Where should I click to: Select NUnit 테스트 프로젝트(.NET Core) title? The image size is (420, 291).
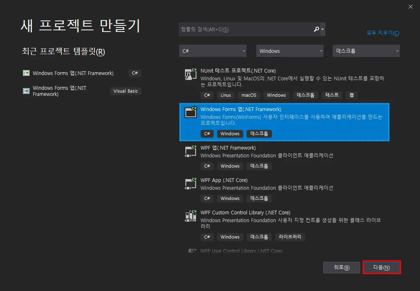238,70
